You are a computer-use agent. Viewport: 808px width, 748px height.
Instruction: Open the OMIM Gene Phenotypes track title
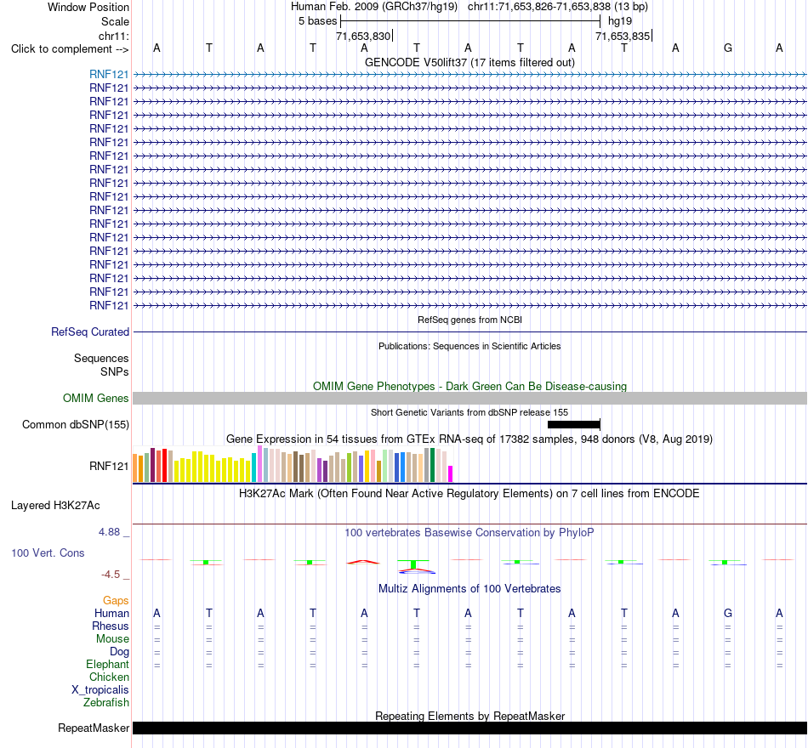[469, 387]
